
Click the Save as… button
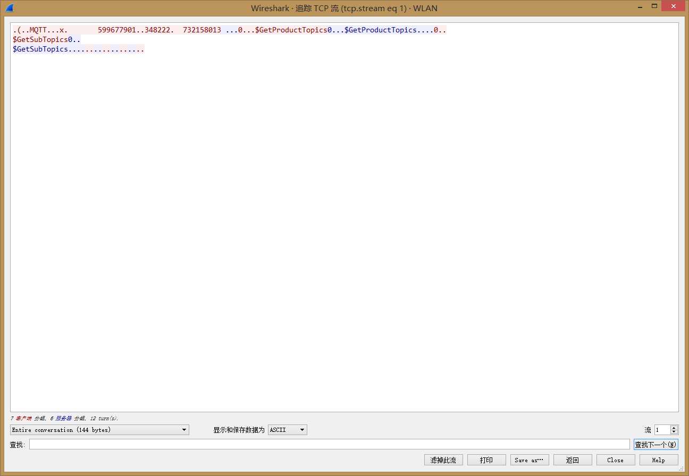[530, 460]
